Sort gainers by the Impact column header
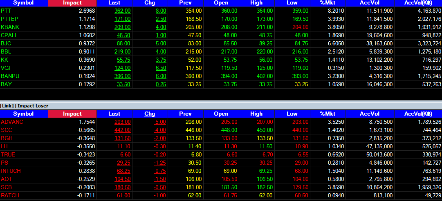The height and width of the screenshot is (201, 442). point(72,3)
